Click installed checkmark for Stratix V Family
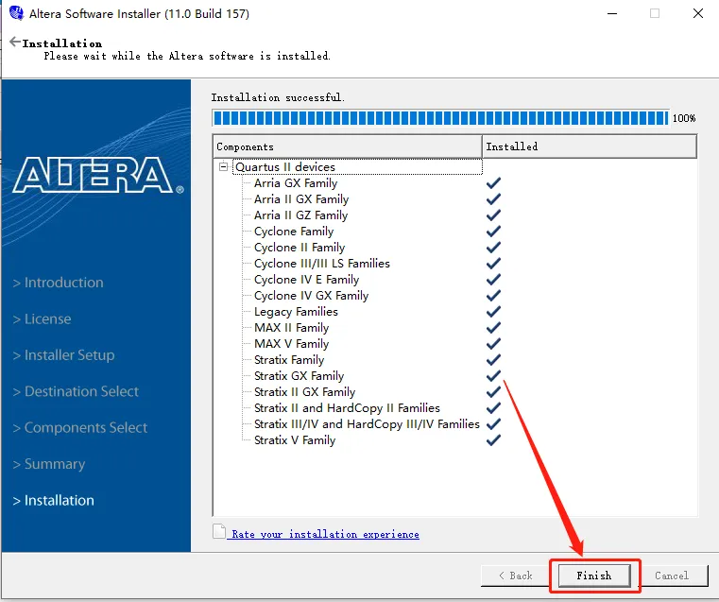Screen dimensions: 719x602 click(x=493, y=439)
